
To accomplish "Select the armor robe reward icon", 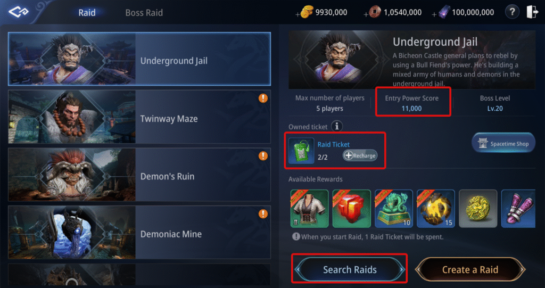I will tap(309, 209).
